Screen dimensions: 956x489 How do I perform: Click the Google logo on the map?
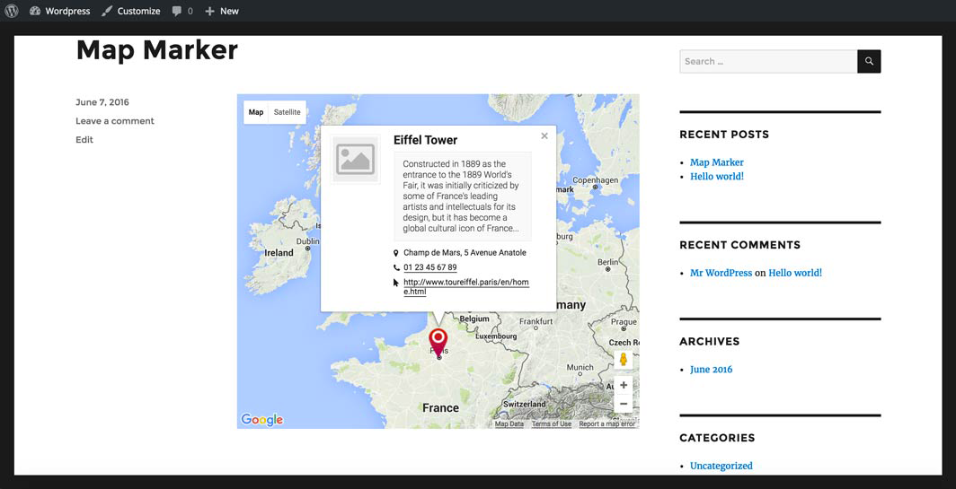click(262, 420)
